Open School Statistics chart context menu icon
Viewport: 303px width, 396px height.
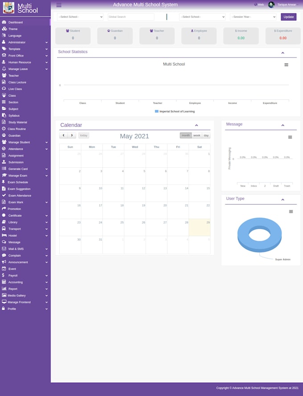tap(287, 65)
